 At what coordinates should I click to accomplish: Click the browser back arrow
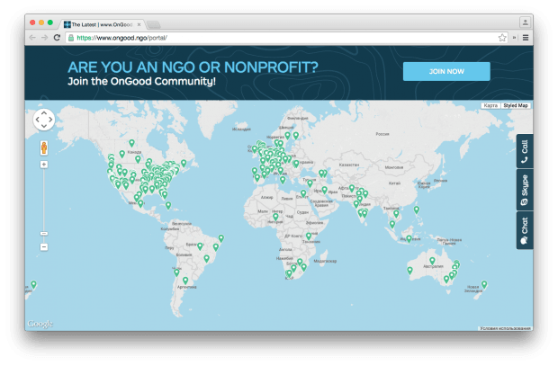pyautogui.click(x=32, y=38)
